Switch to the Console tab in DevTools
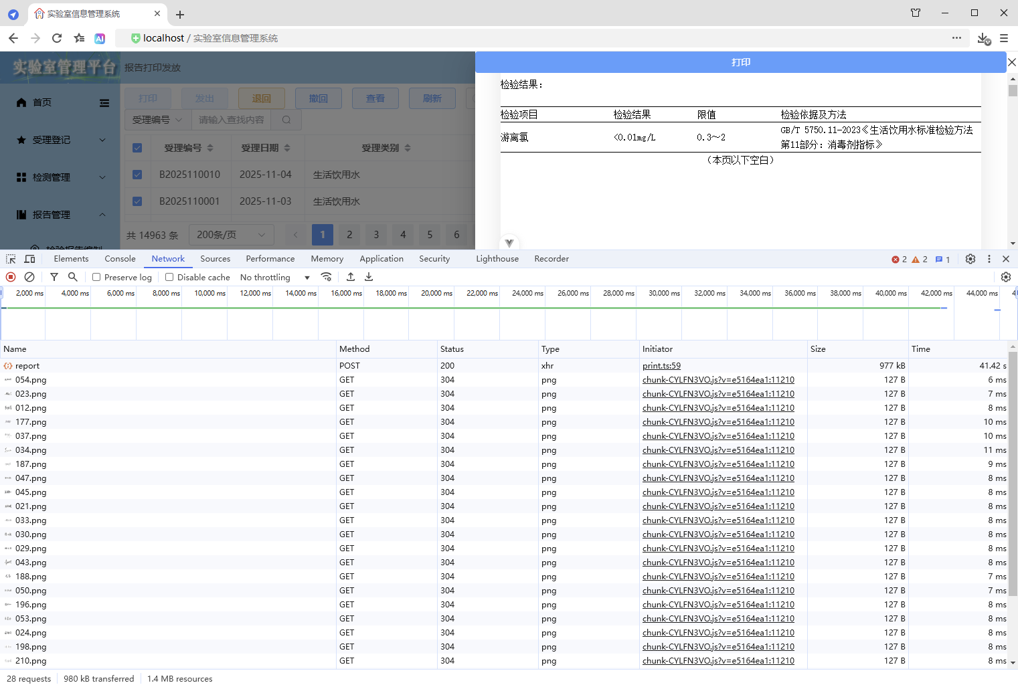The height and width of the screenshot is (687, 1018). click(x=120, y=258)
